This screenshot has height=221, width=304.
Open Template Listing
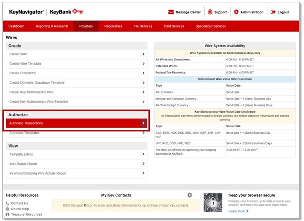[x=21, y=154]
